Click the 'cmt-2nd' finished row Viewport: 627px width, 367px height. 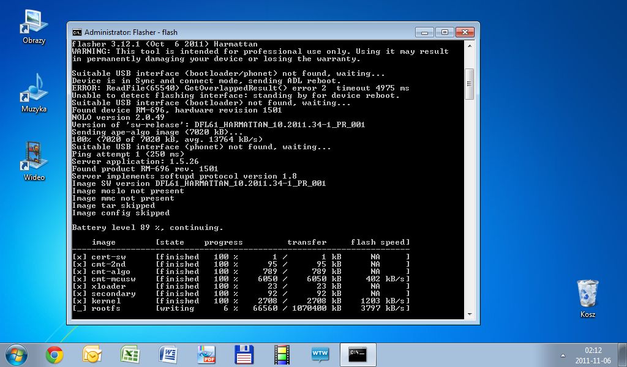pos(241,264)
